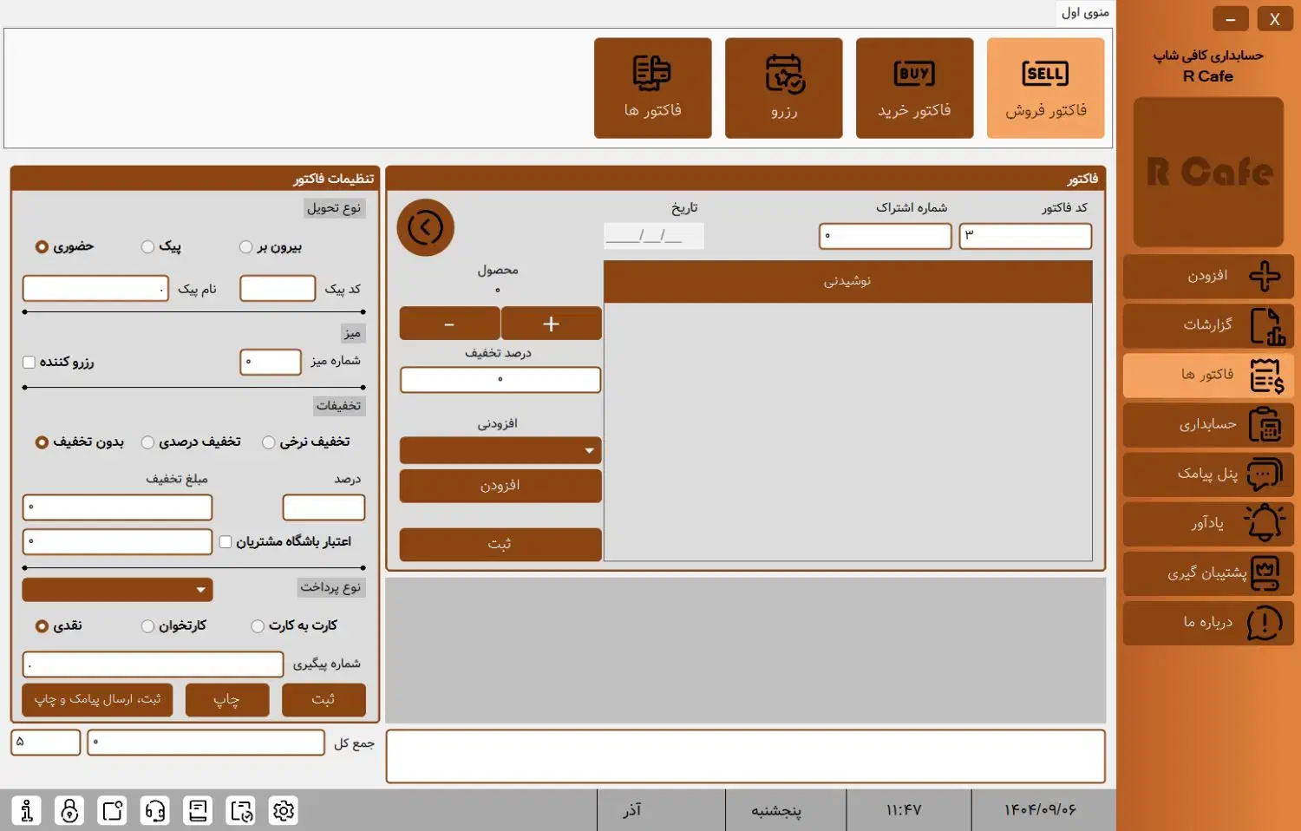Switch to the رزرو tab
The width and height of the screenshot is (1301, 831).
783,88
